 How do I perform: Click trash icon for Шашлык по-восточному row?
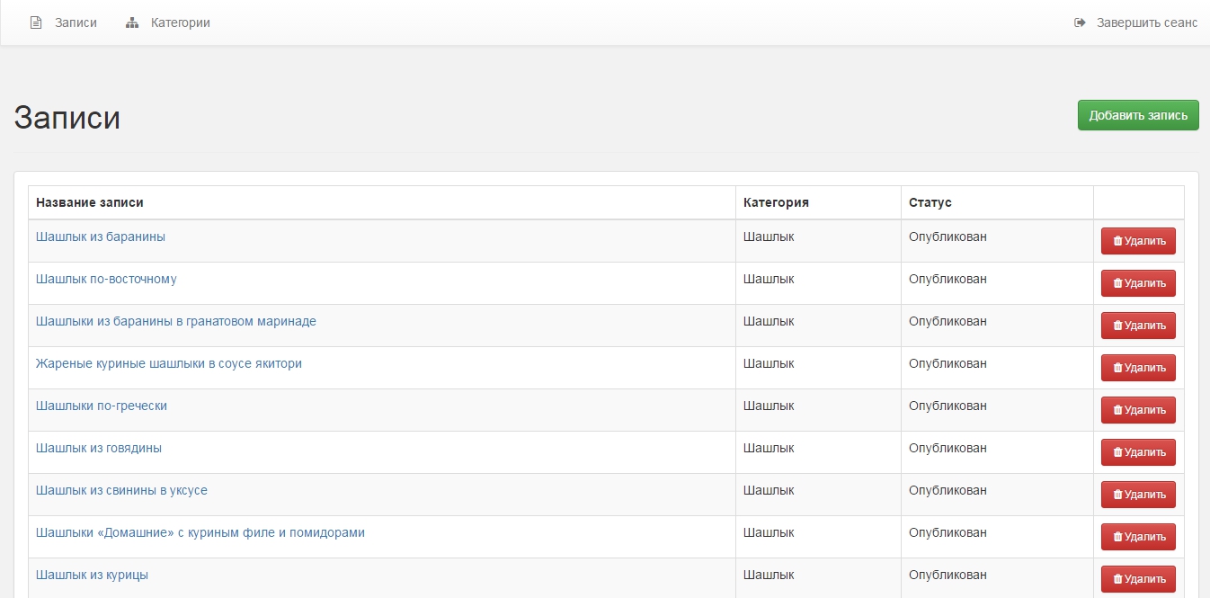[1117, 283]
